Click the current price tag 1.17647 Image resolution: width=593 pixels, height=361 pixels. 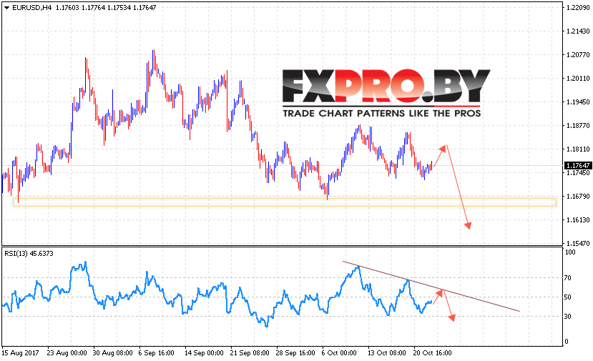[577, 166]
